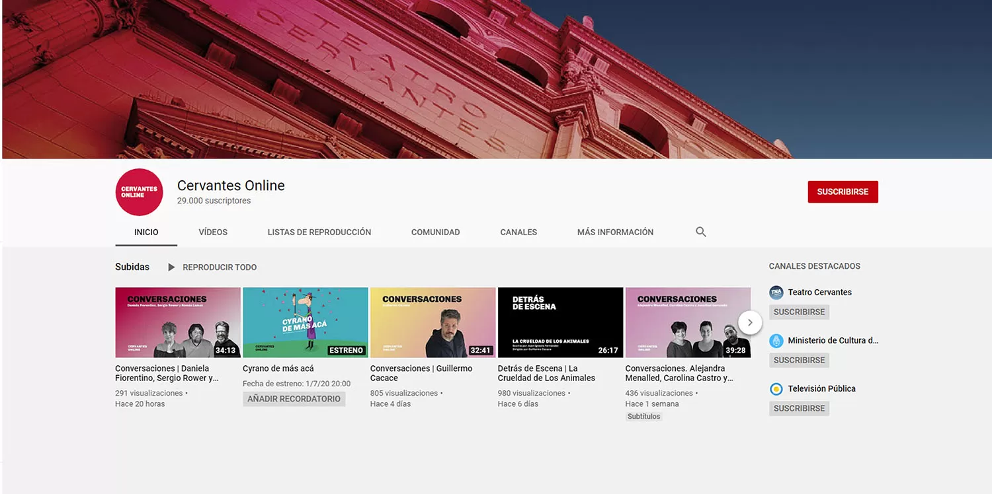Open the Cyrano de más acá thumbnail

coord(306,322)
